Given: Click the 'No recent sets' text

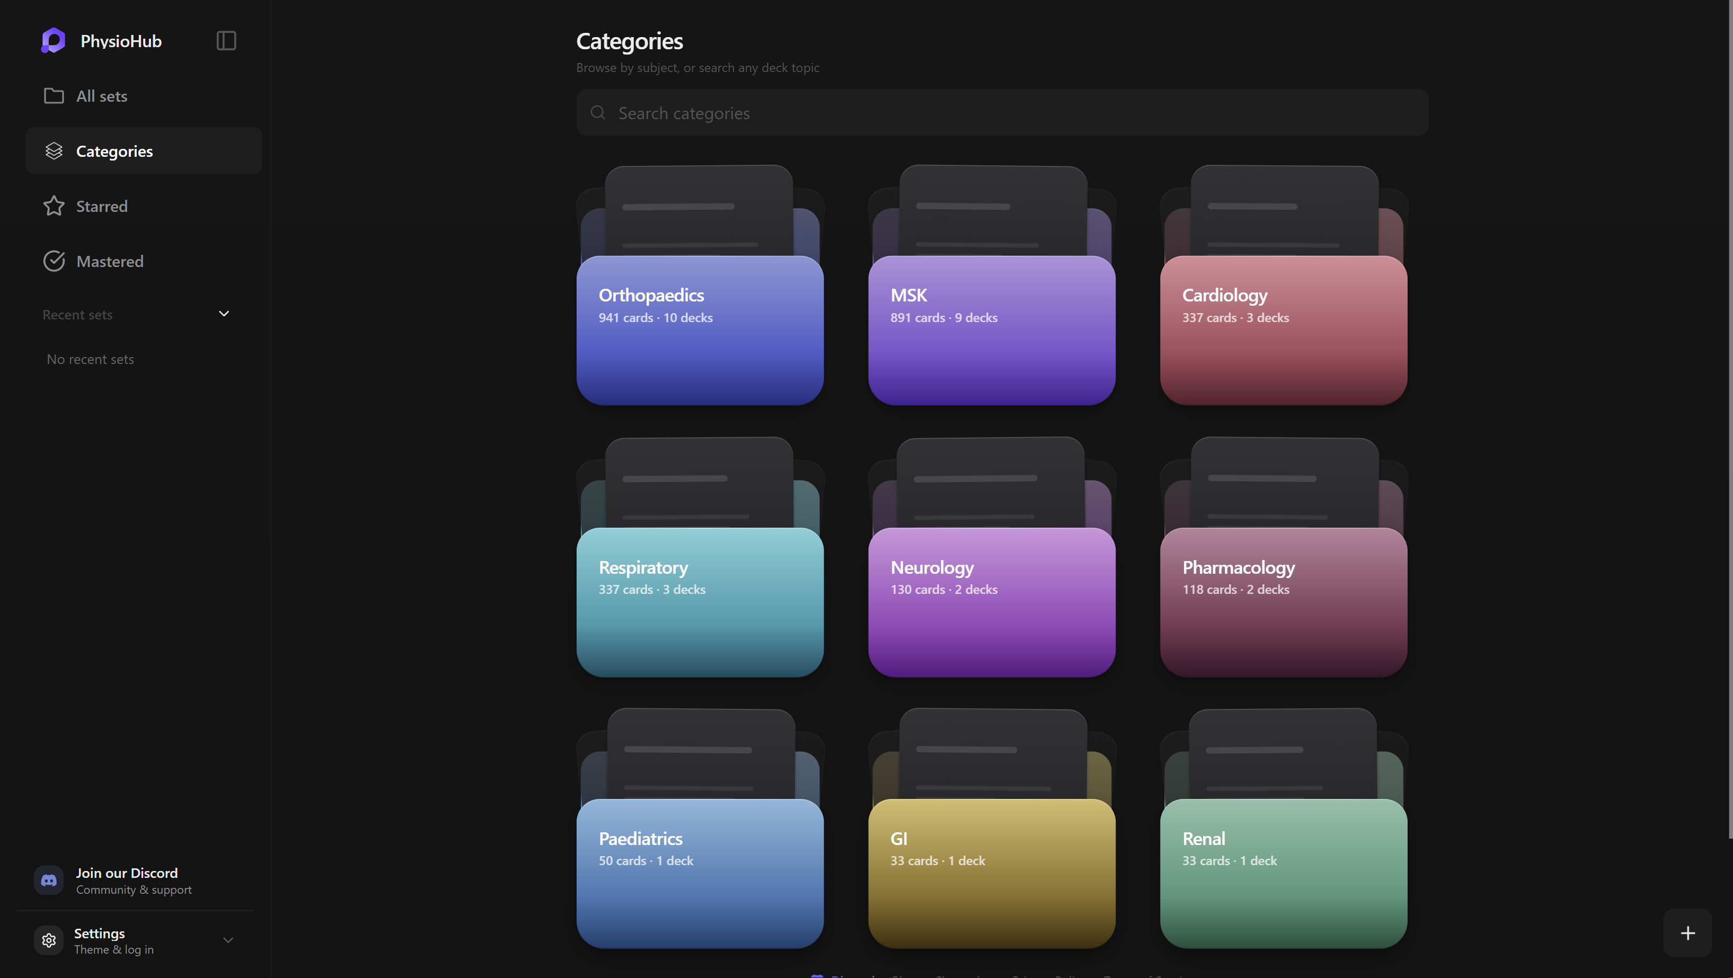Looking at the screenshot, I should [x=90, y=359].
